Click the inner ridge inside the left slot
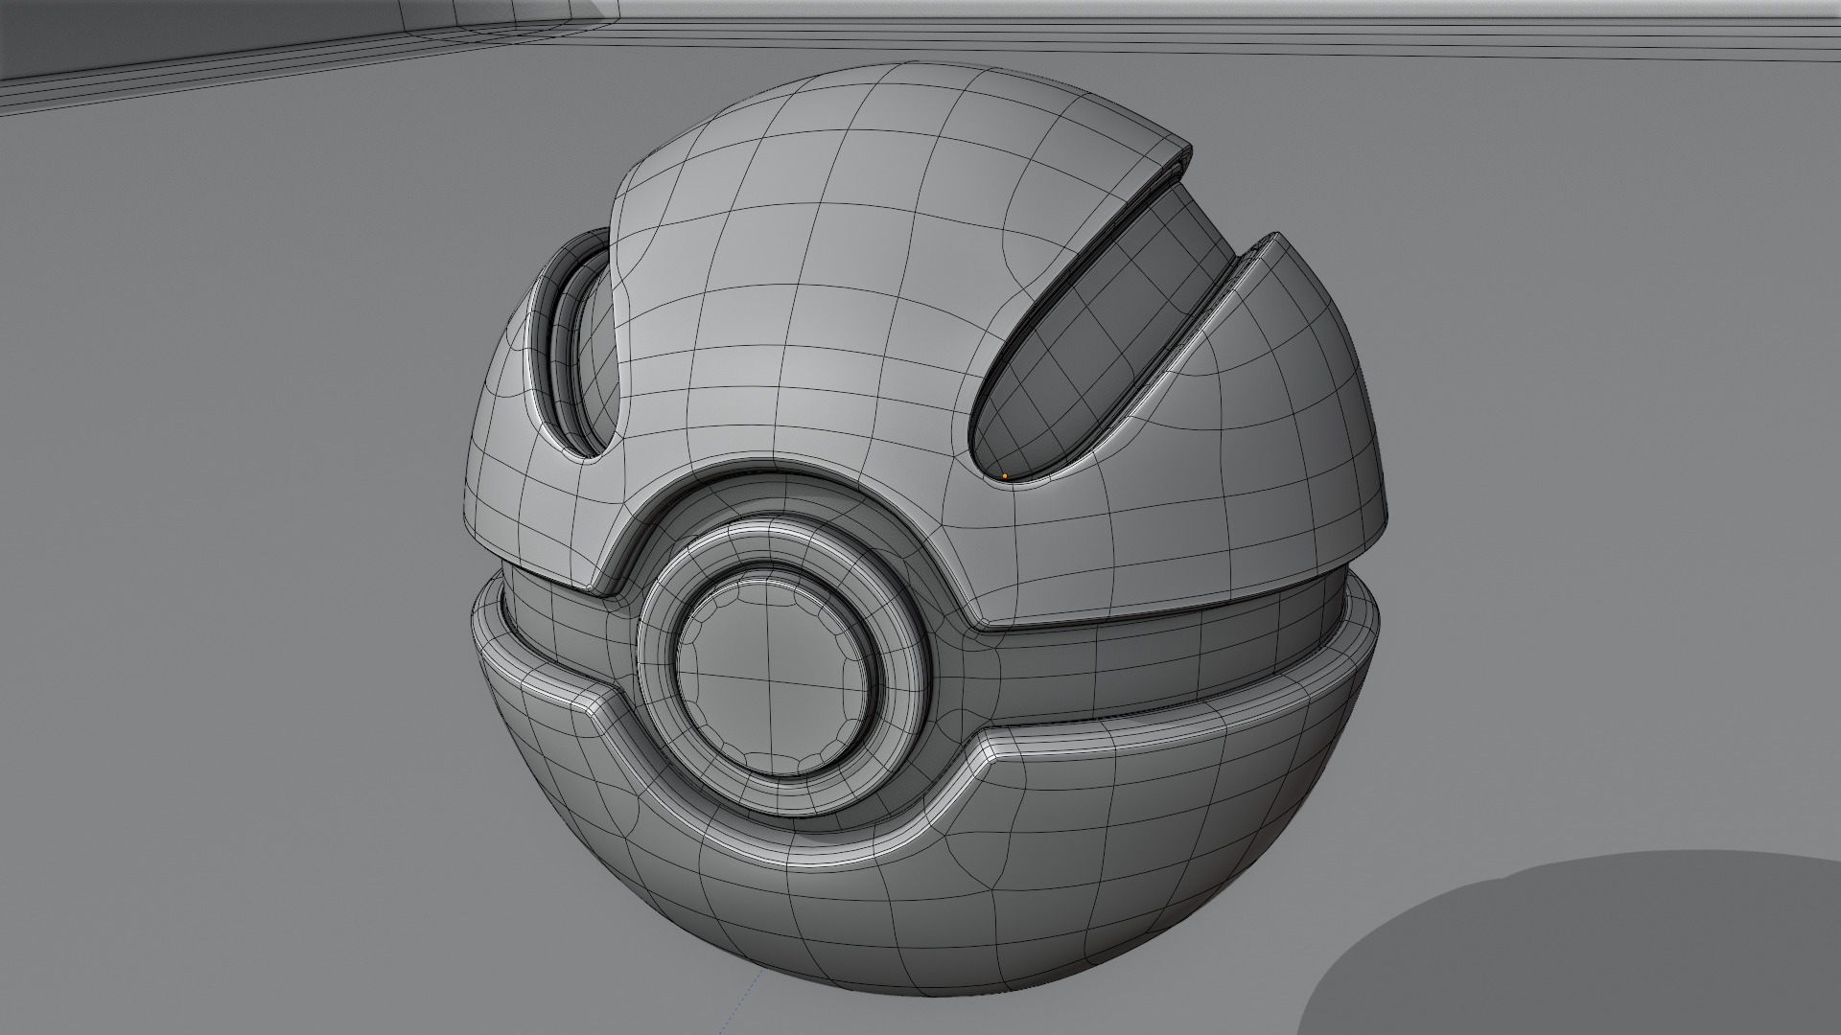This screenshot has height=1035, width=1841. (566, 355)
